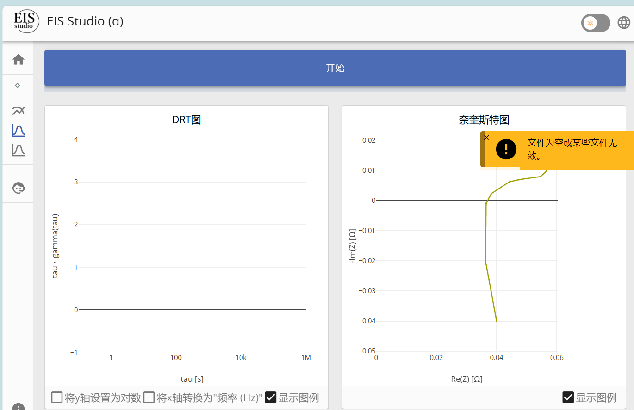This screenshot has height=410, width=634.
Task: Click the EIS Studio logo
Action: (x=25, y=21)
